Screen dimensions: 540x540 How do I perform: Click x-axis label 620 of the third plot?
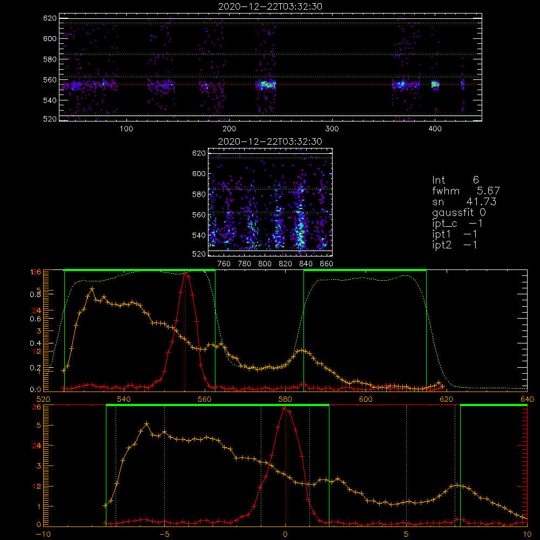(447, 400)
